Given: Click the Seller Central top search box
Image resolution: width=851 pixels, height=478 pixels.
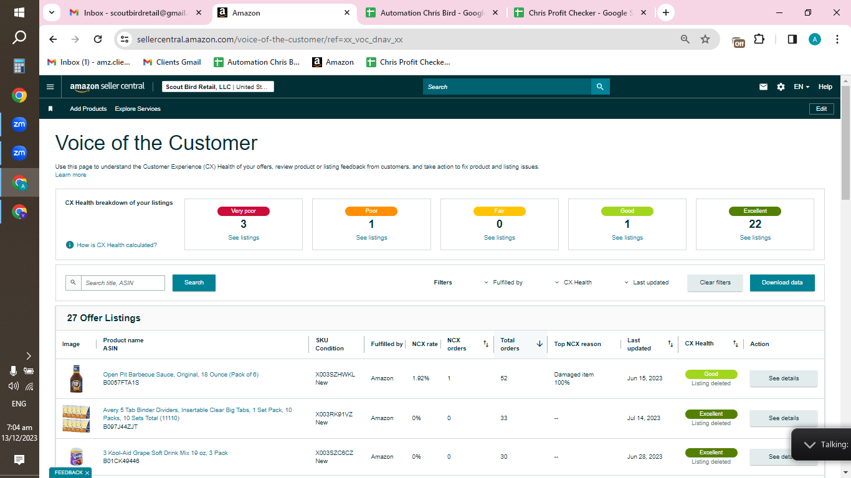Looking at the screenshot, I should (x=507, y=87).
